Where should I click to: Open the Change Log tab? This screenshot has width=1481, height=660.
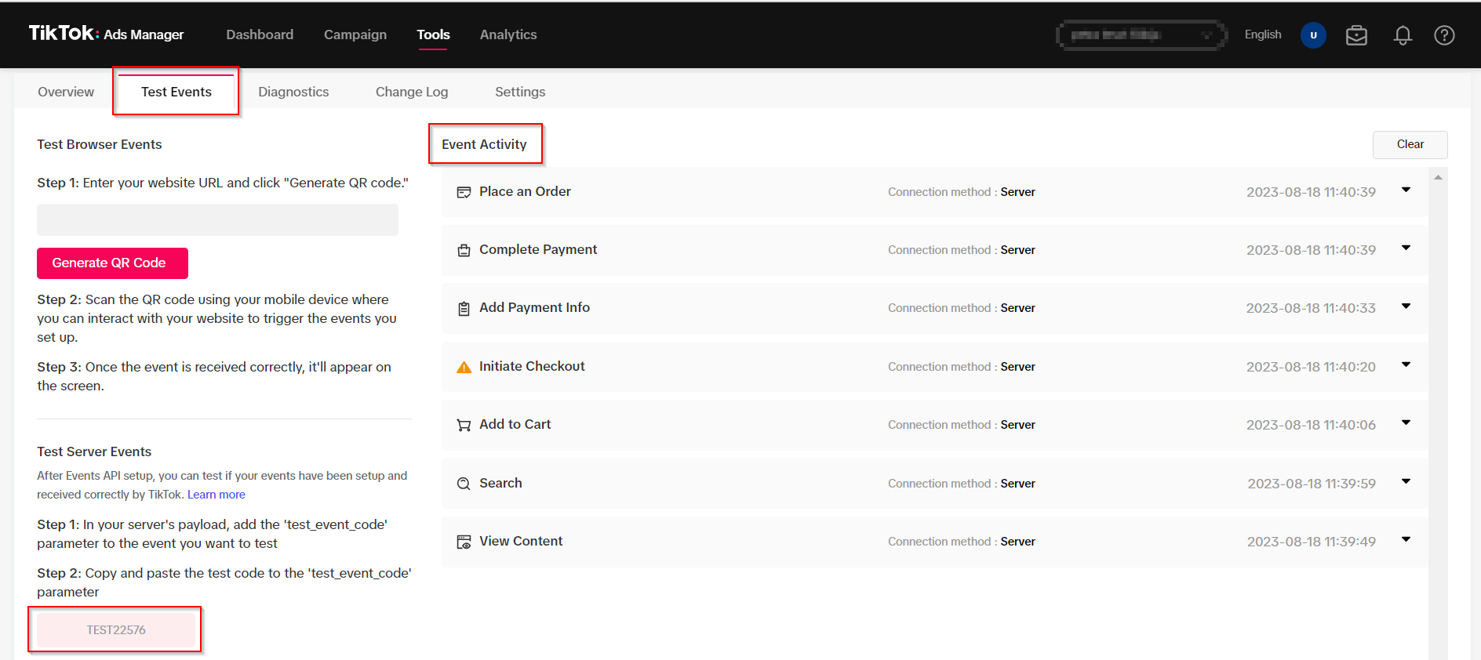412,92
